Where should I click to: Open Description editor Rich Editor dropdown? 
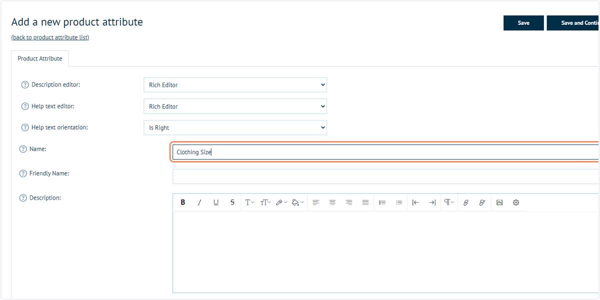[x=235, y=85]
